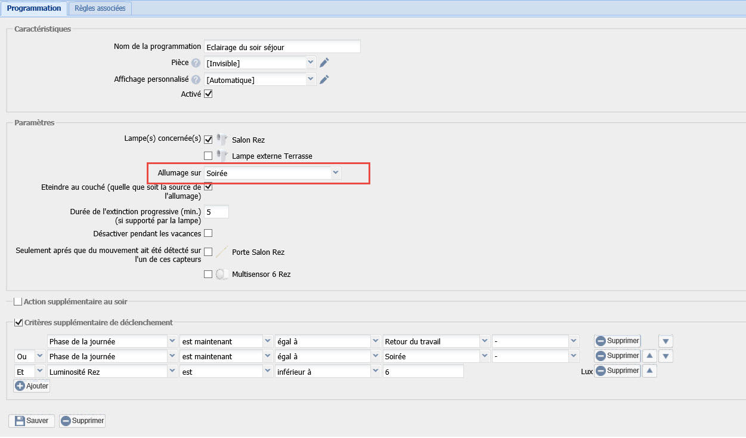Viewport: 746px width, 438px height.
Task: Open the Soirée value dropdown in the second criterion row
Action: tap(437, 356)
